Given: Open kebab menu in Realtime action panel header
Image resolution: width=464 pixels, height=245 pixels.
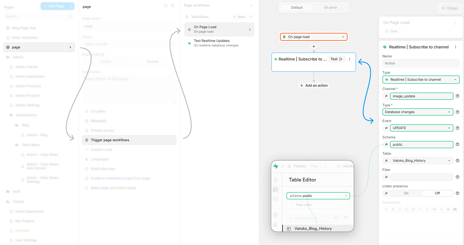Looking at the screenshot, I should pos(456,47).
